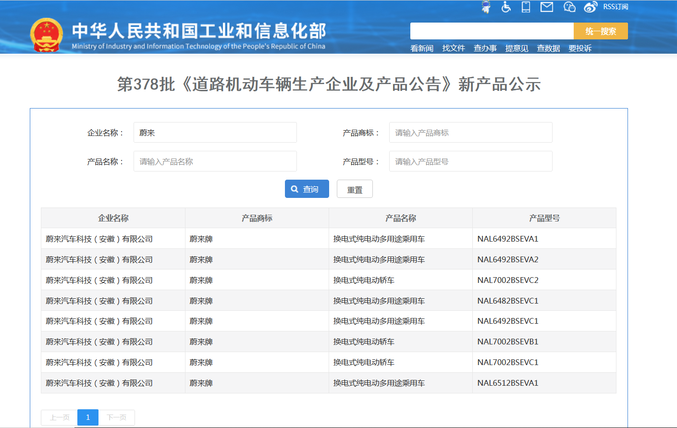Click the Chinese ministry name banner
The width and height of the screenshot is (677, 428).
pos(199,31)
